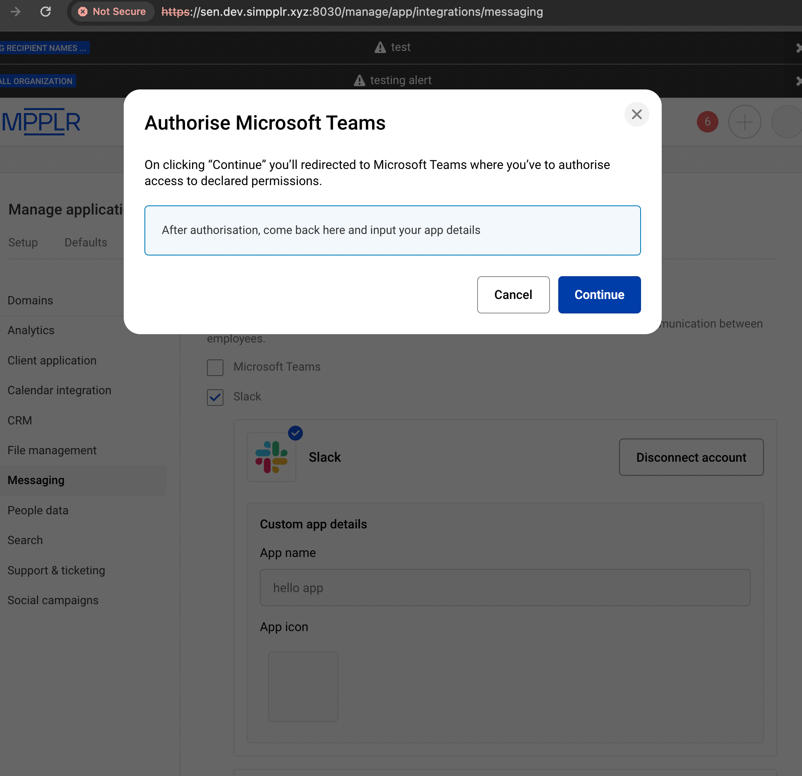Open the red notifications badge showing 6
This screenshot has height=776, width=802.
coord(707,122)
